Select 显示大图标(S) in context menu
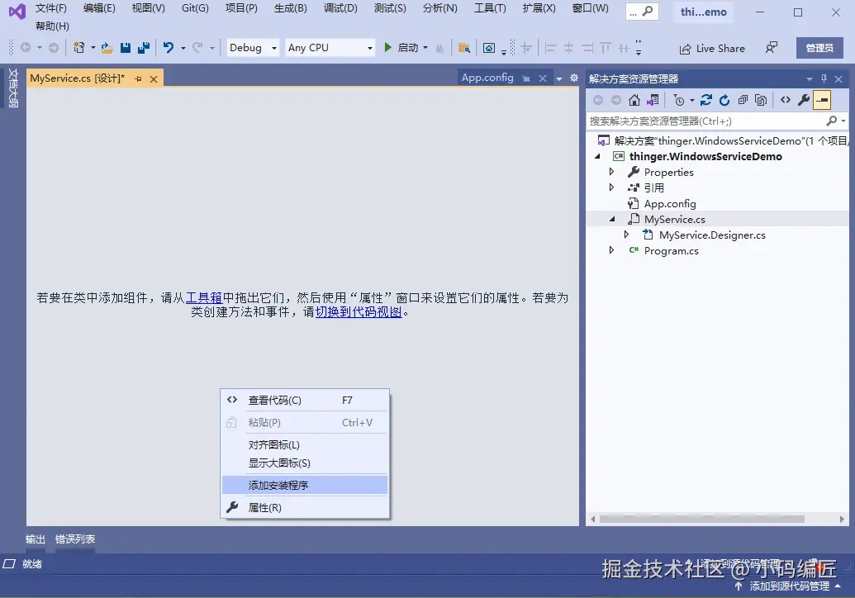The image size is (855, 598). 306,463
